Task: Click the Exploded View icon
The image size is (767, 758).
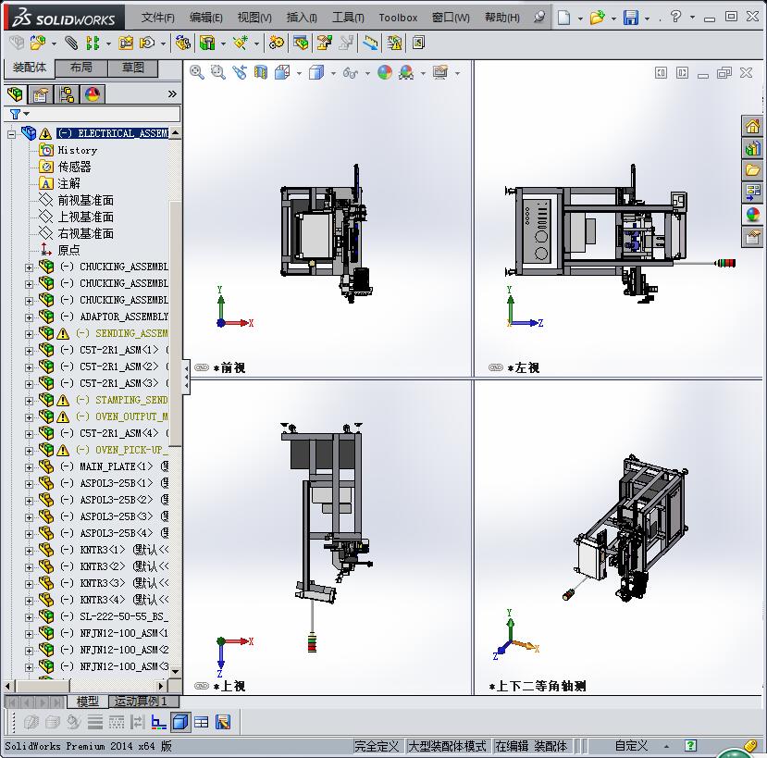Action: 325,43
